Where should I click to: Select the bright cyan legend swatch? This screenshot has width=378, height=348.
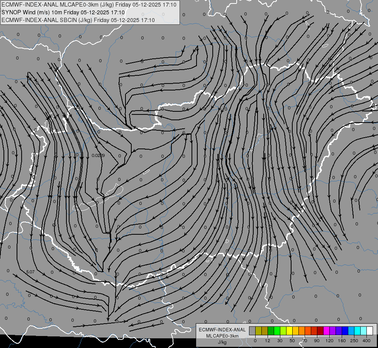click(x=358, y=331)
